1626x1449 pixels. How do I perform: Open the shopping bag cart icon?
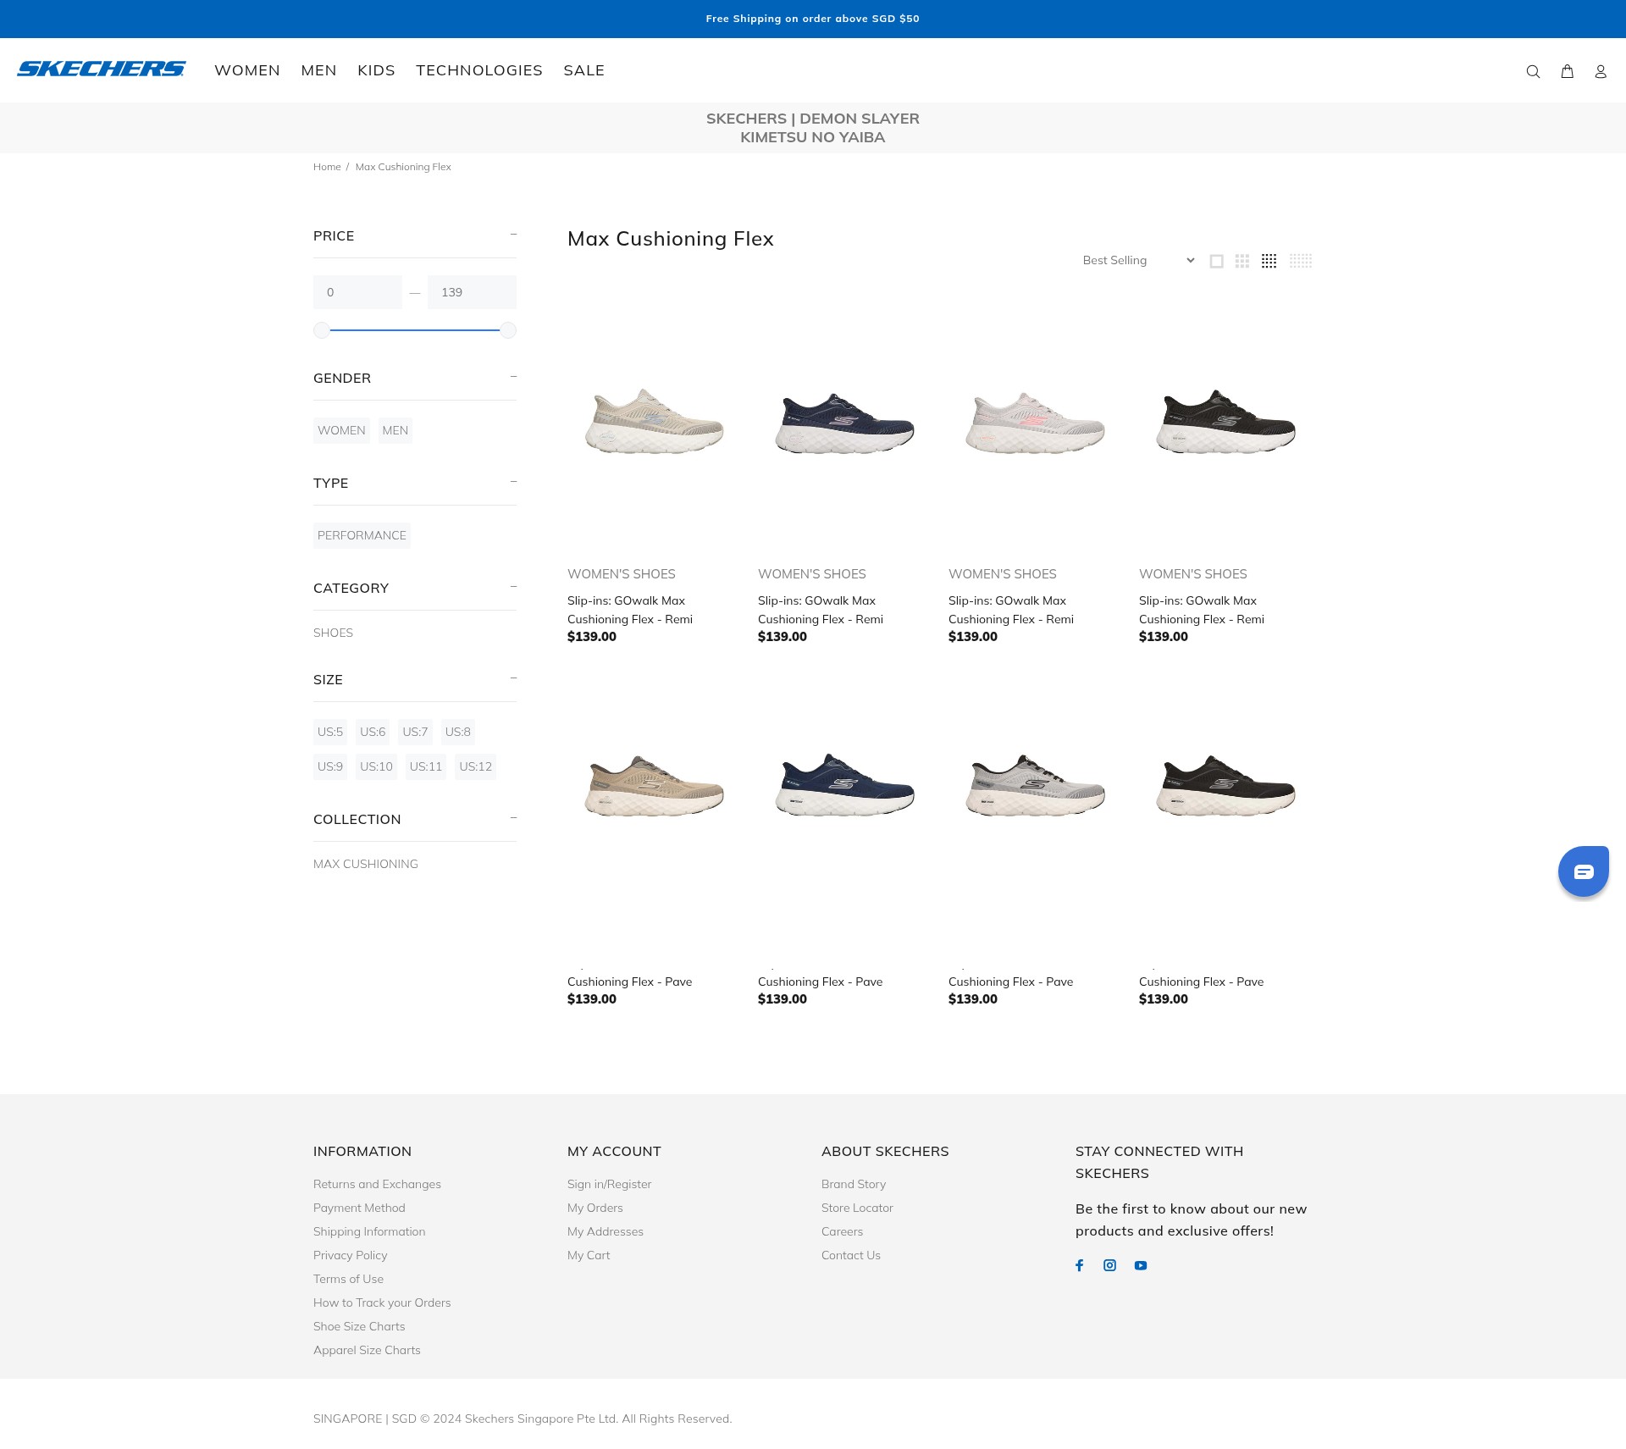click(1568, 72)
